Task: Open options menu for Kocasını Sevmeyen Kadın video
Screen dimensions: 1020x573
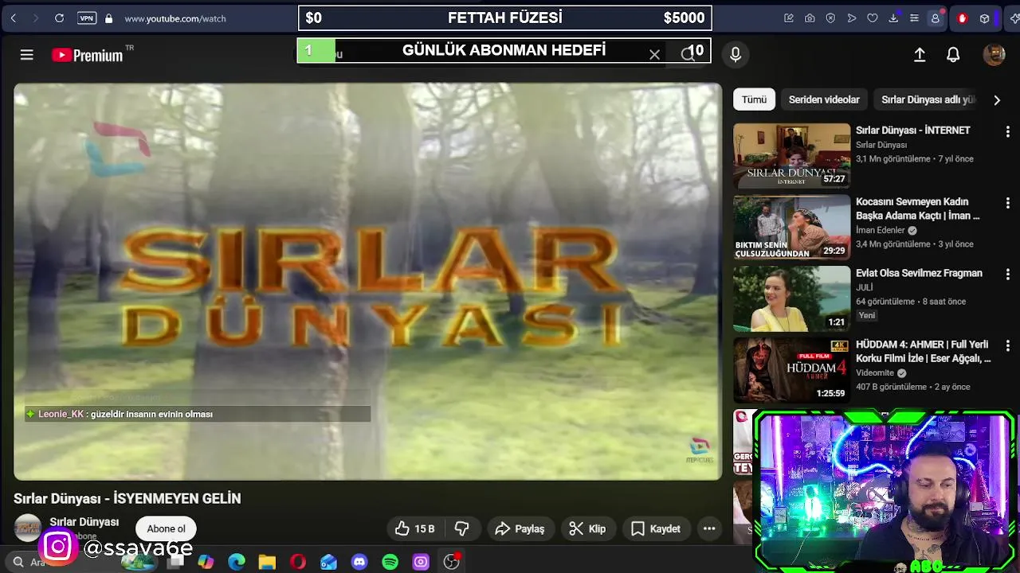Action: pyautogui.click(x=1007, y=203)
